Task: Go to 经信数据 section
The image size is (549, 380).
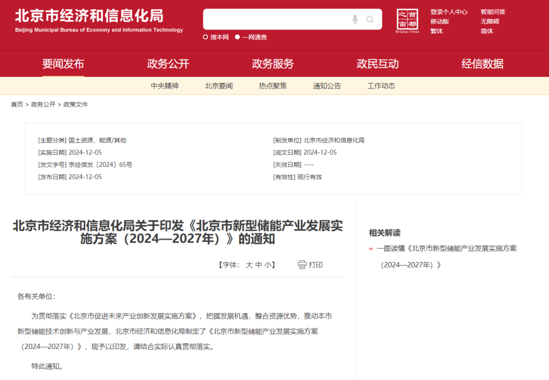Action: click(x=482, y=64)
